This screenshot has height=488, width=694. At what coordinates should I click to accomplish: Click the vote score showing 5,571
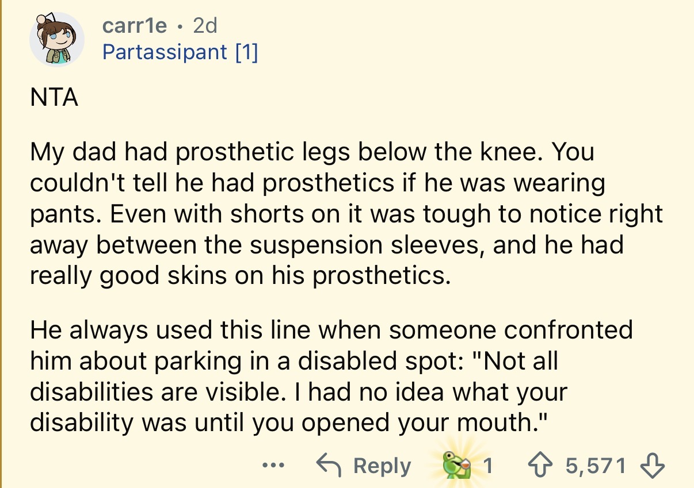(596, 466)
